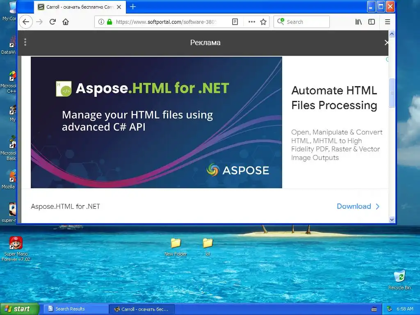The width and height of the screenshot is (420, 315).
Task: Click the 6:58 AM clock
Action: click(x=405, y=309)
